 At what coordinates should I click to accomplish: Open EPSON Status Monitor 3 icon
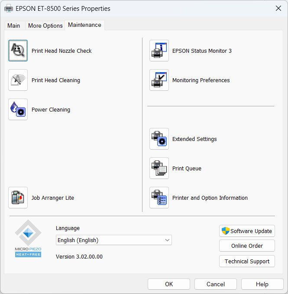click(159, 51)
